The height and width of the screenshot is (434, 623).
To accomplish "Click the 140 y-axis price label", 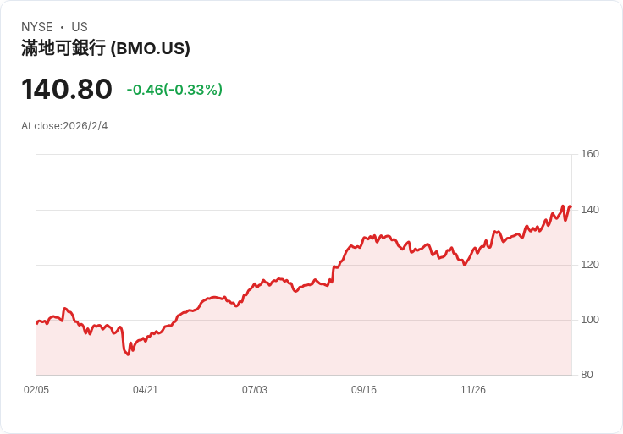I will [590, 210].
